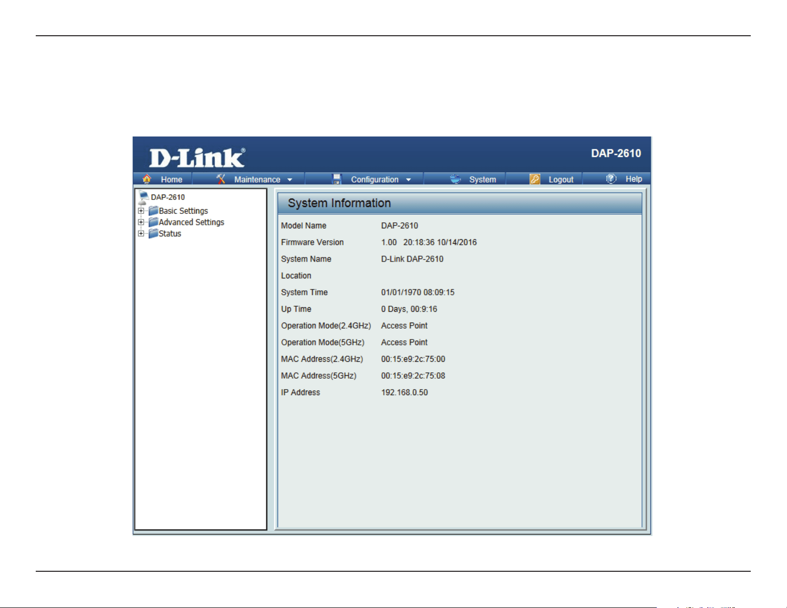The width and height of the screenshot is (787, 608).
Task: Click the Configuration floppy disk icon
Action: pyautogui.click(x=337, y=179)
